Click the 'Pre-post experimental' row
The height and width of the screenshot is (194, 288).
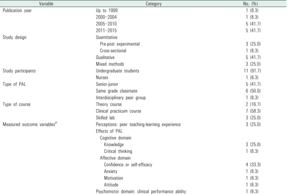(x=120, y=44)
